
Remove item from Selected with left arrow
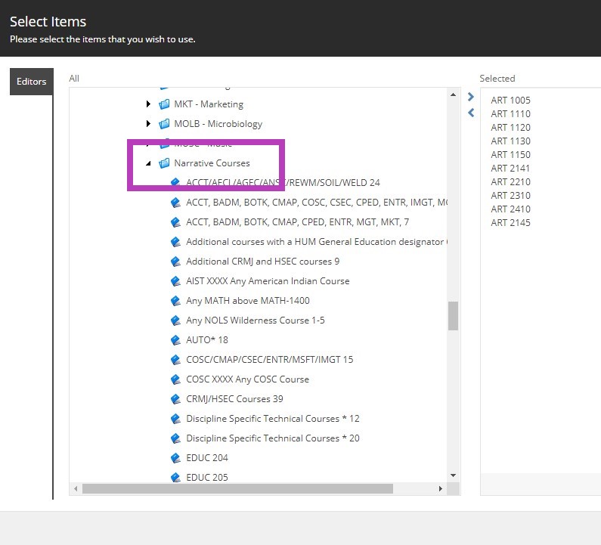click(471, 113)
